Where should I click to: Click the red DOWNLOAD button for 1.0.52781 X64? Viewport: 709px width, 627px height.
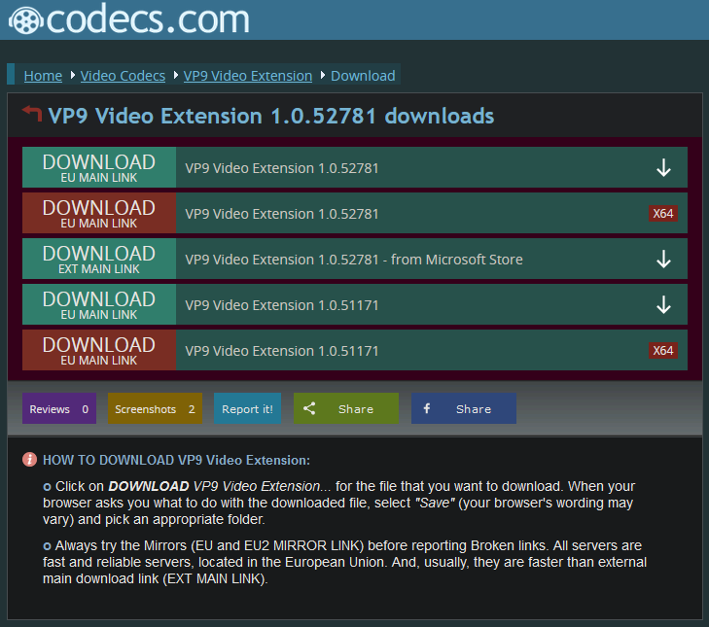point(99,213)
